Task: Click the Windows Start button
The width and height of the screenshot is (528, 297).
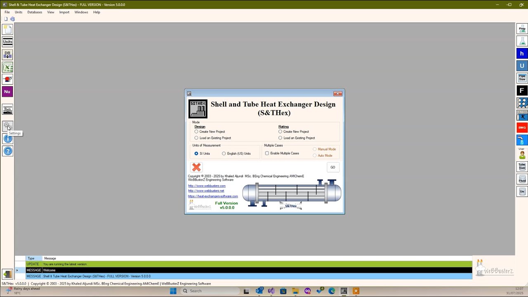Action: 173,291
